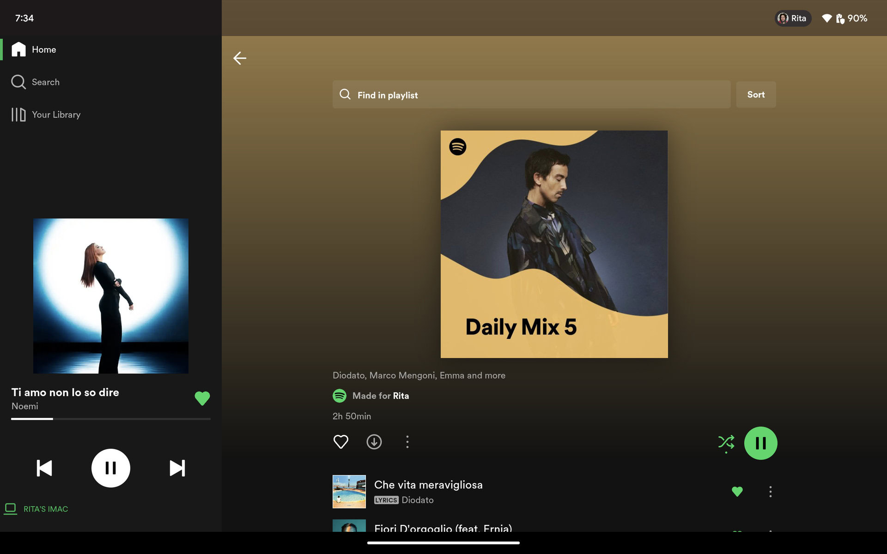Screen dimensions: 887x554
Task: Click the three-dot options icon for Che vita meravigliosa
Action: pos(770,491)
